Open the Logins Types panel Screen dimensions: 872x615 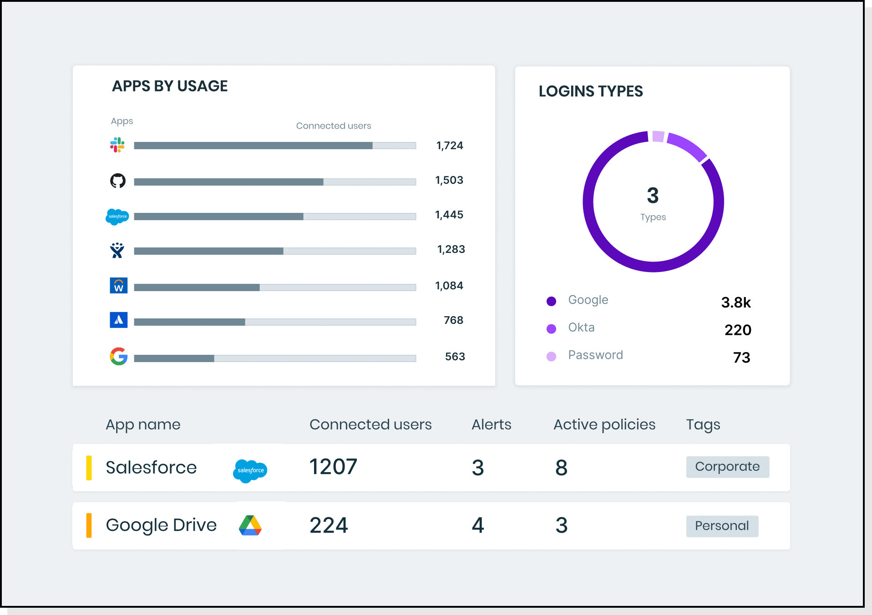coord(590,91)
